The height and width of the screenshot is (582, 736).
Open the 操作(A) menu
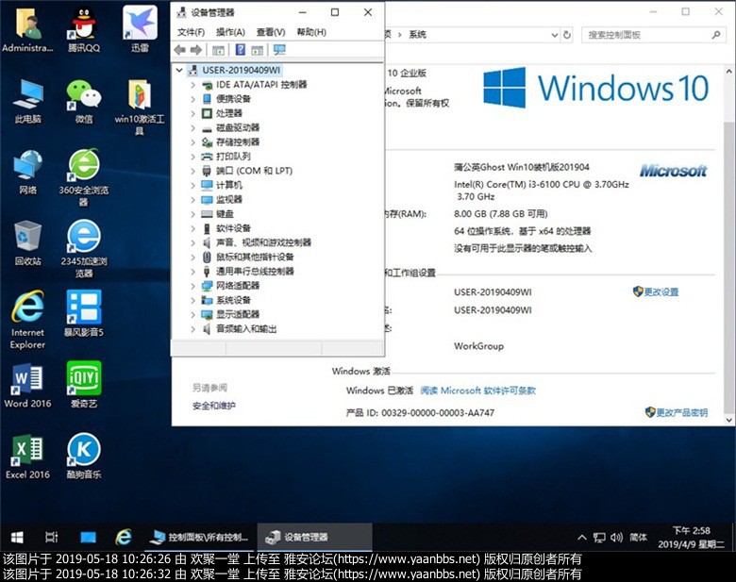pyautogui.click(x=230, y=32)
